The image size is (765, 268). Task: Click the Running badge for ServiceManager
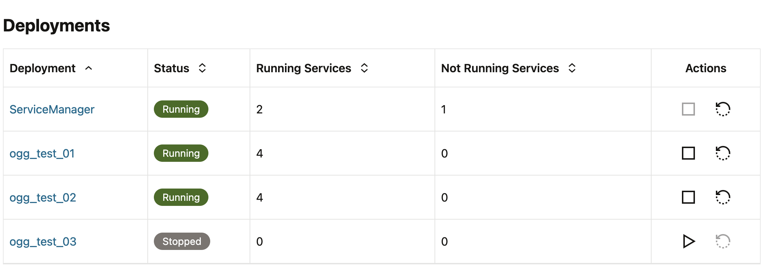point(181,109)
